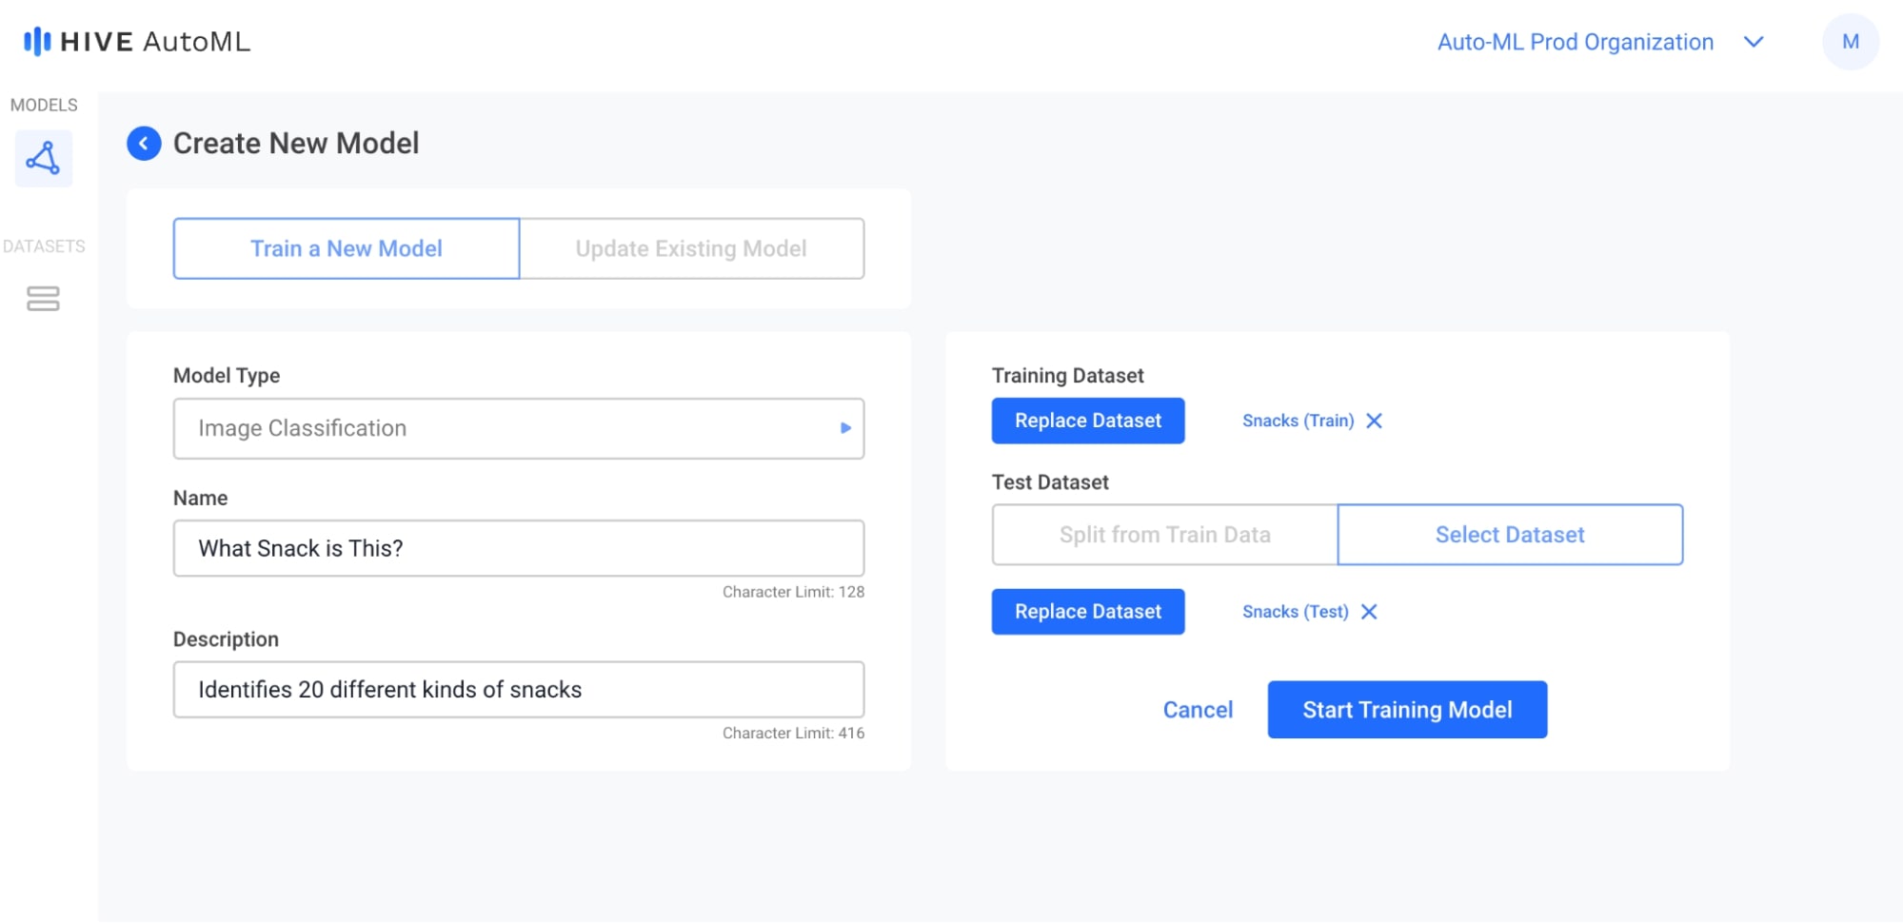Screen dimensions: 1903x923
Task: Remove the Snacks (Test) dataset via its X
Action: [x=1369, y=612]
